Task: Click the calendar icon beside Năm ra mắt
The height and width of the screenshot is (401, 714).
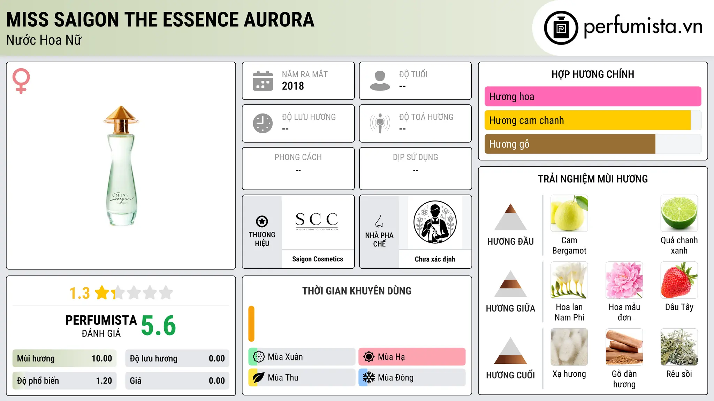Action: click(263, 81)
